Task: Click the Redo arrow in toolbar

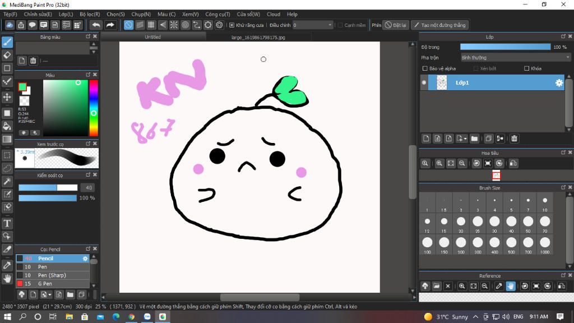Action: 110,25
